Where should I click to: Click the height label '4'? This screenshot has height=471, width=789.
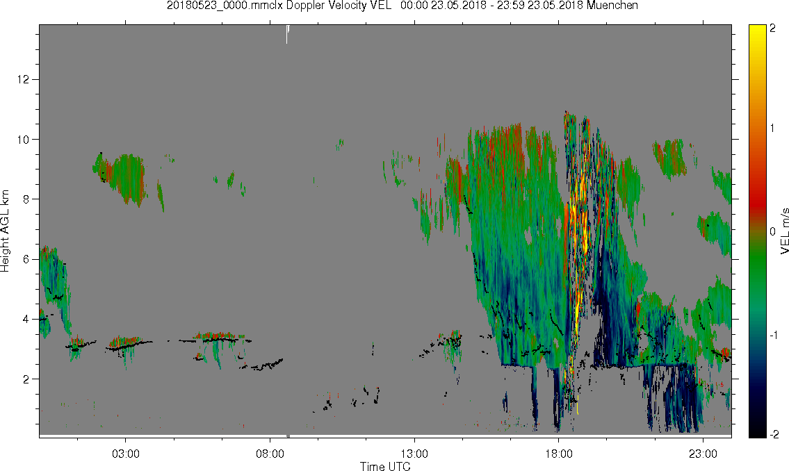(26, 319)
